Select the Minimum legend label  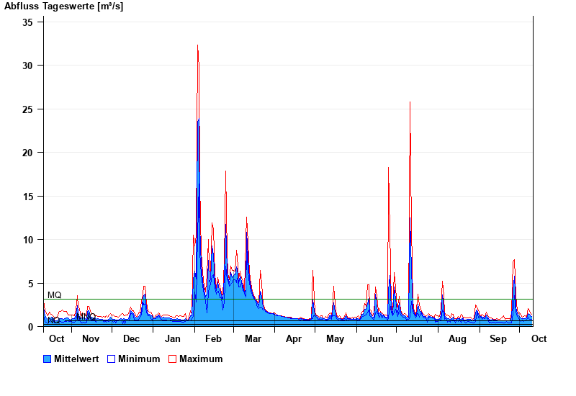coord(139,359)
